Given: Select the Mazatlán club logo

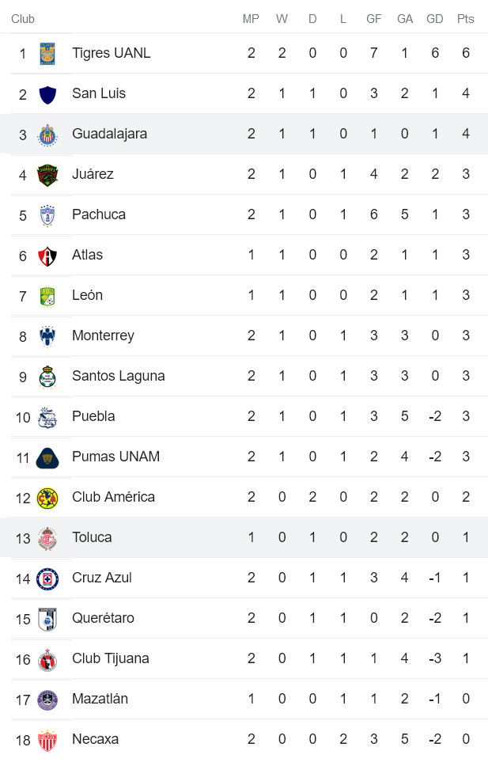Looking at the screenshot, I should pos(47,699).
